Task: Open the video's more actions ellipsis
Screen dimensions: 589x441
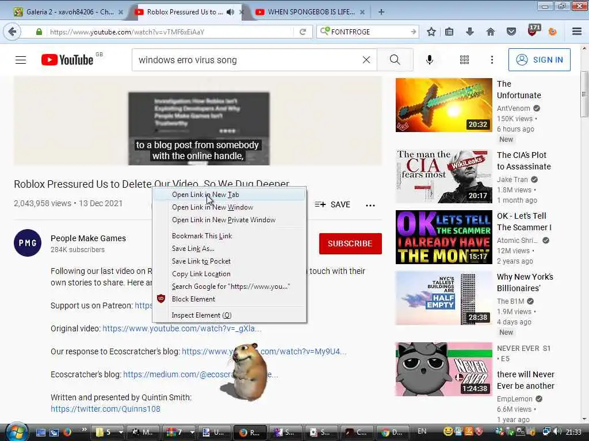Action: [370, 205]
